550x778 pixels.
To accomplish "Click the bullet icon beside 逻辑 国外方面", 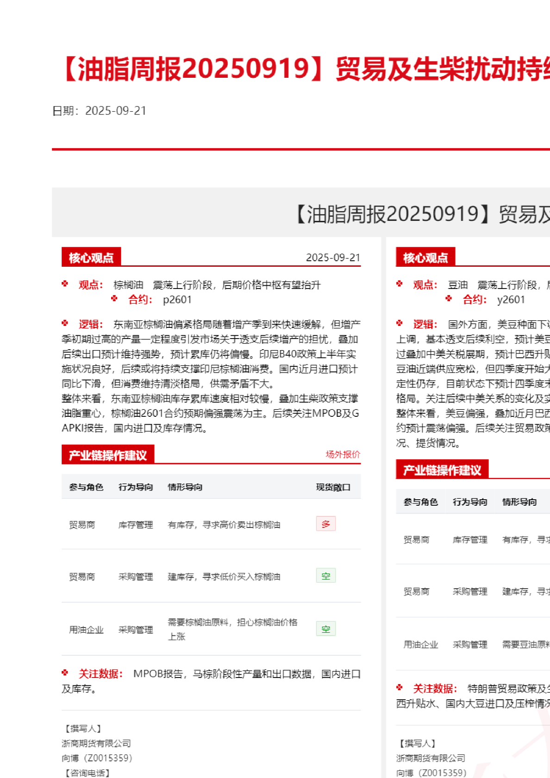I will point(400,323).
